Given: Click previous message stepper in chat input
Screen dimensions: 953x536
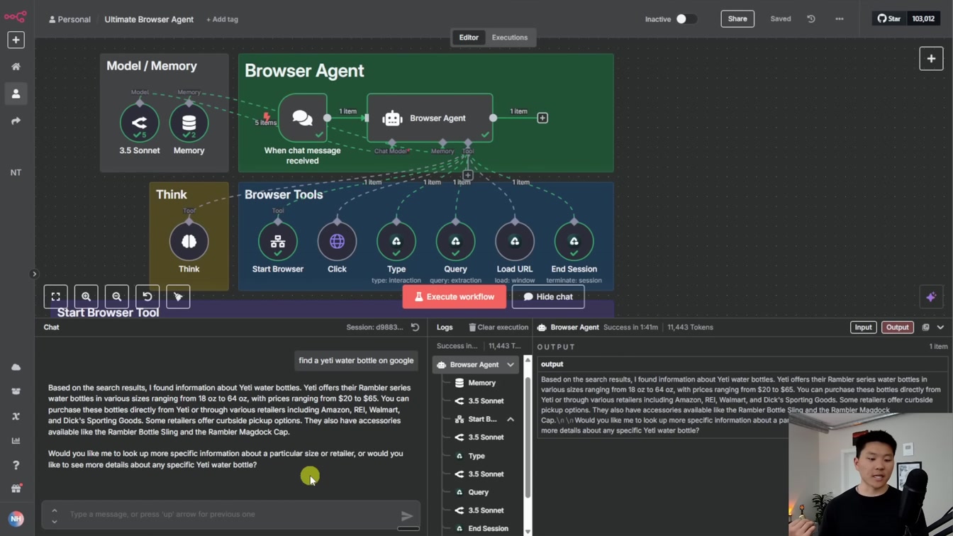Looking at the screenshot, I should 55,510.
